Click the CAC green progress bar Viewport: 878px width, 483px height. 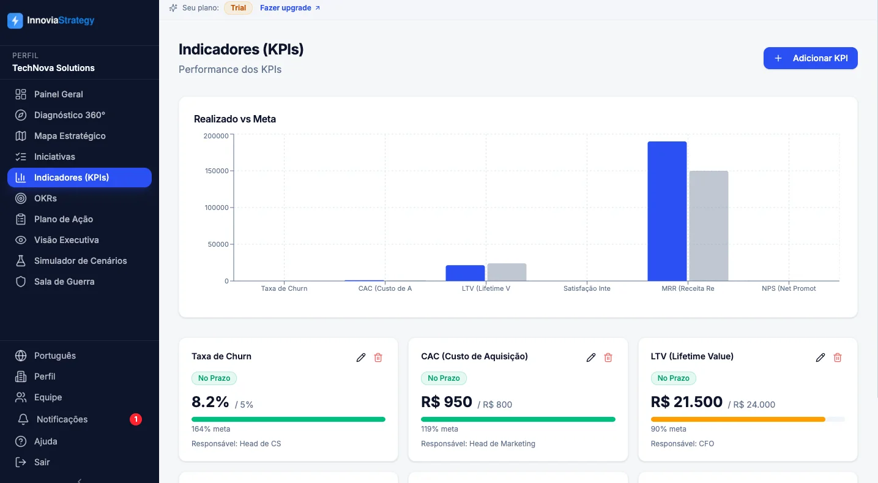518,419
